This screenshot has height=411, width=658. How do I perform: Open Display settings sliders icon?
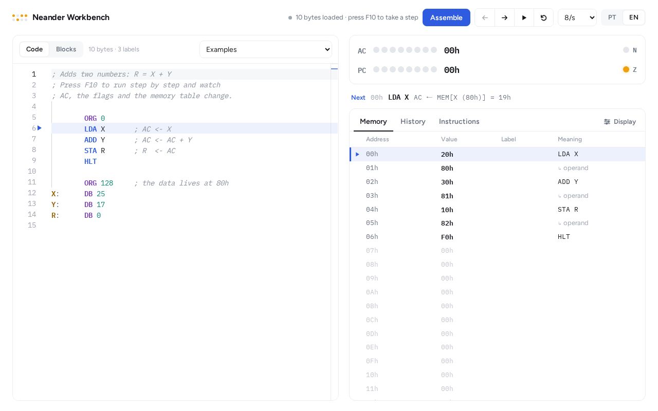(x=607, y=122)
